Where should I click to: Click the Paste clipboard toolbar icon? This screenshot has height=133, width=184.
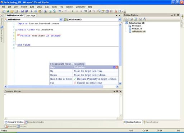[40, 11]
